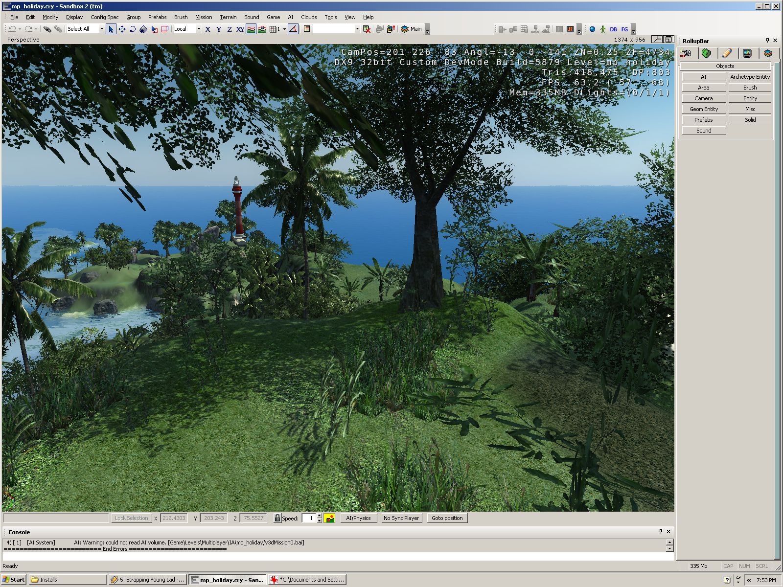Open the DB DataBase View
Viewport: 783px width, 587px height.
[x=614, y=29]
